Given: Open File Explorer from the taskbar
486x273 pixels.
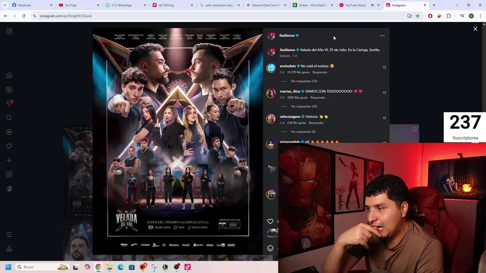Looking at the screenshot, I should (x=109, y=267).
